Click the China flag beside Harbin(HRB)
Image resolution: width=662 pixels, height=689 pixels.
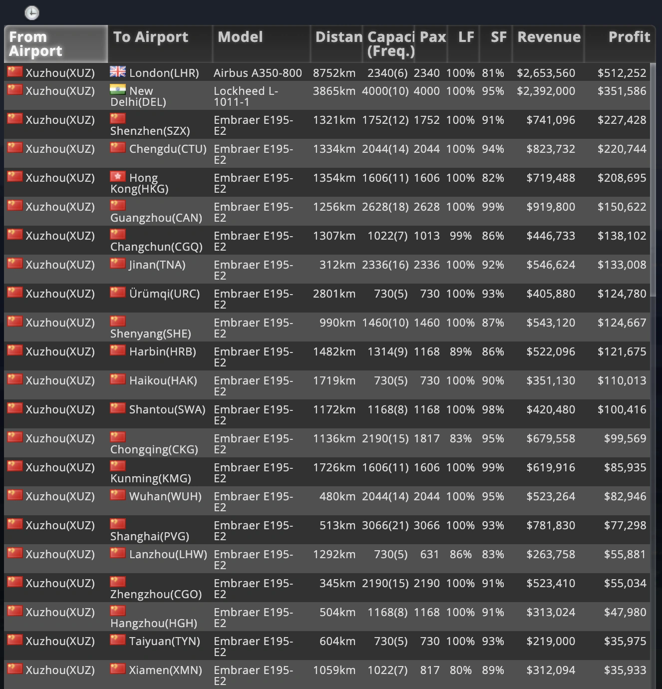pyautogui.click(x=118, y=350)
